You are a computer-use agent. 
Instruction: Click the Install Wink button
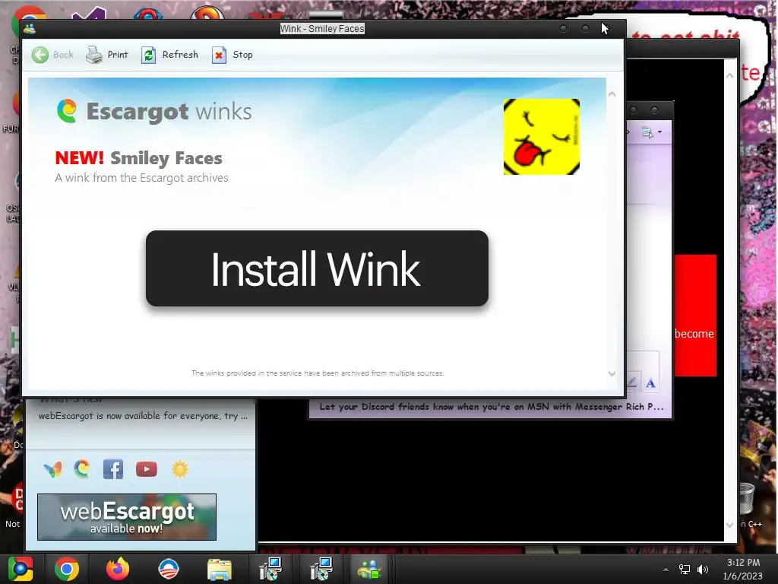point(317,268)
